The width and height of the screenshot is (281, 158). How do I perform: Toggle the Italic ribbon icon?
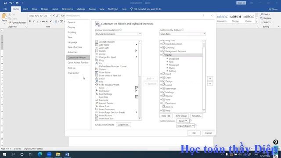(x=33, y=22)
